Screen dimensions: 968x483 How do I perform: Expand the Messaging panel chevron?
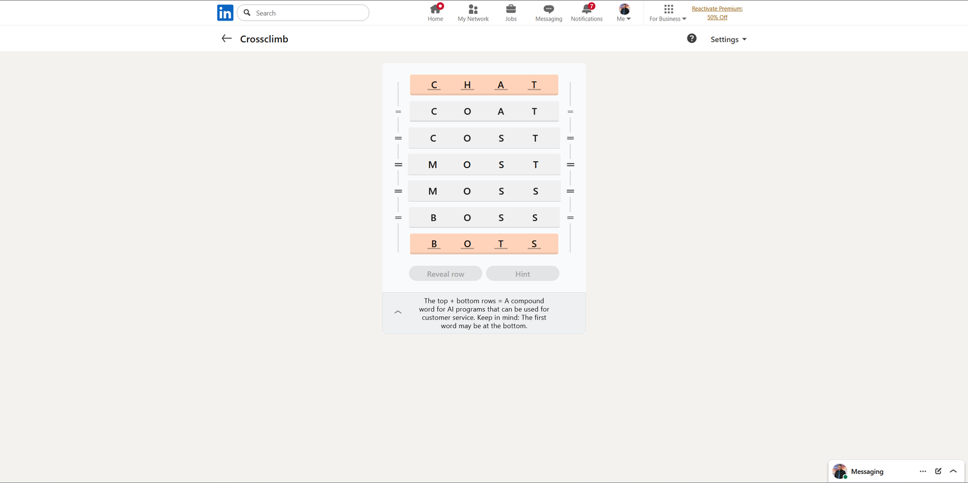953,471
